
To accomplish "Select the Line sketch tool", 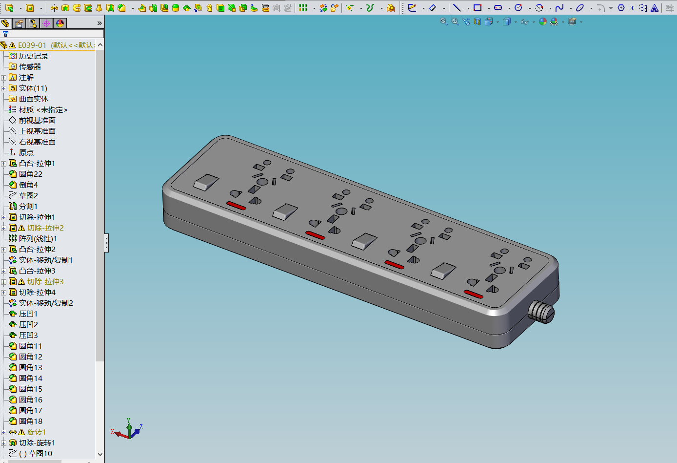I will point(457,8).
